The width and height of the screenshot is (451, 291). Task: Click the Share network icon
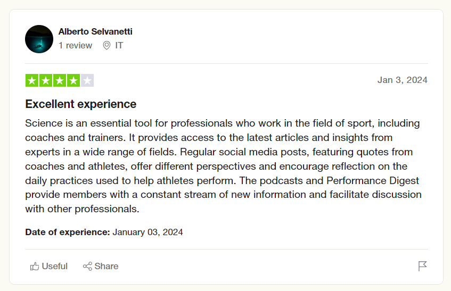point(87,267)
